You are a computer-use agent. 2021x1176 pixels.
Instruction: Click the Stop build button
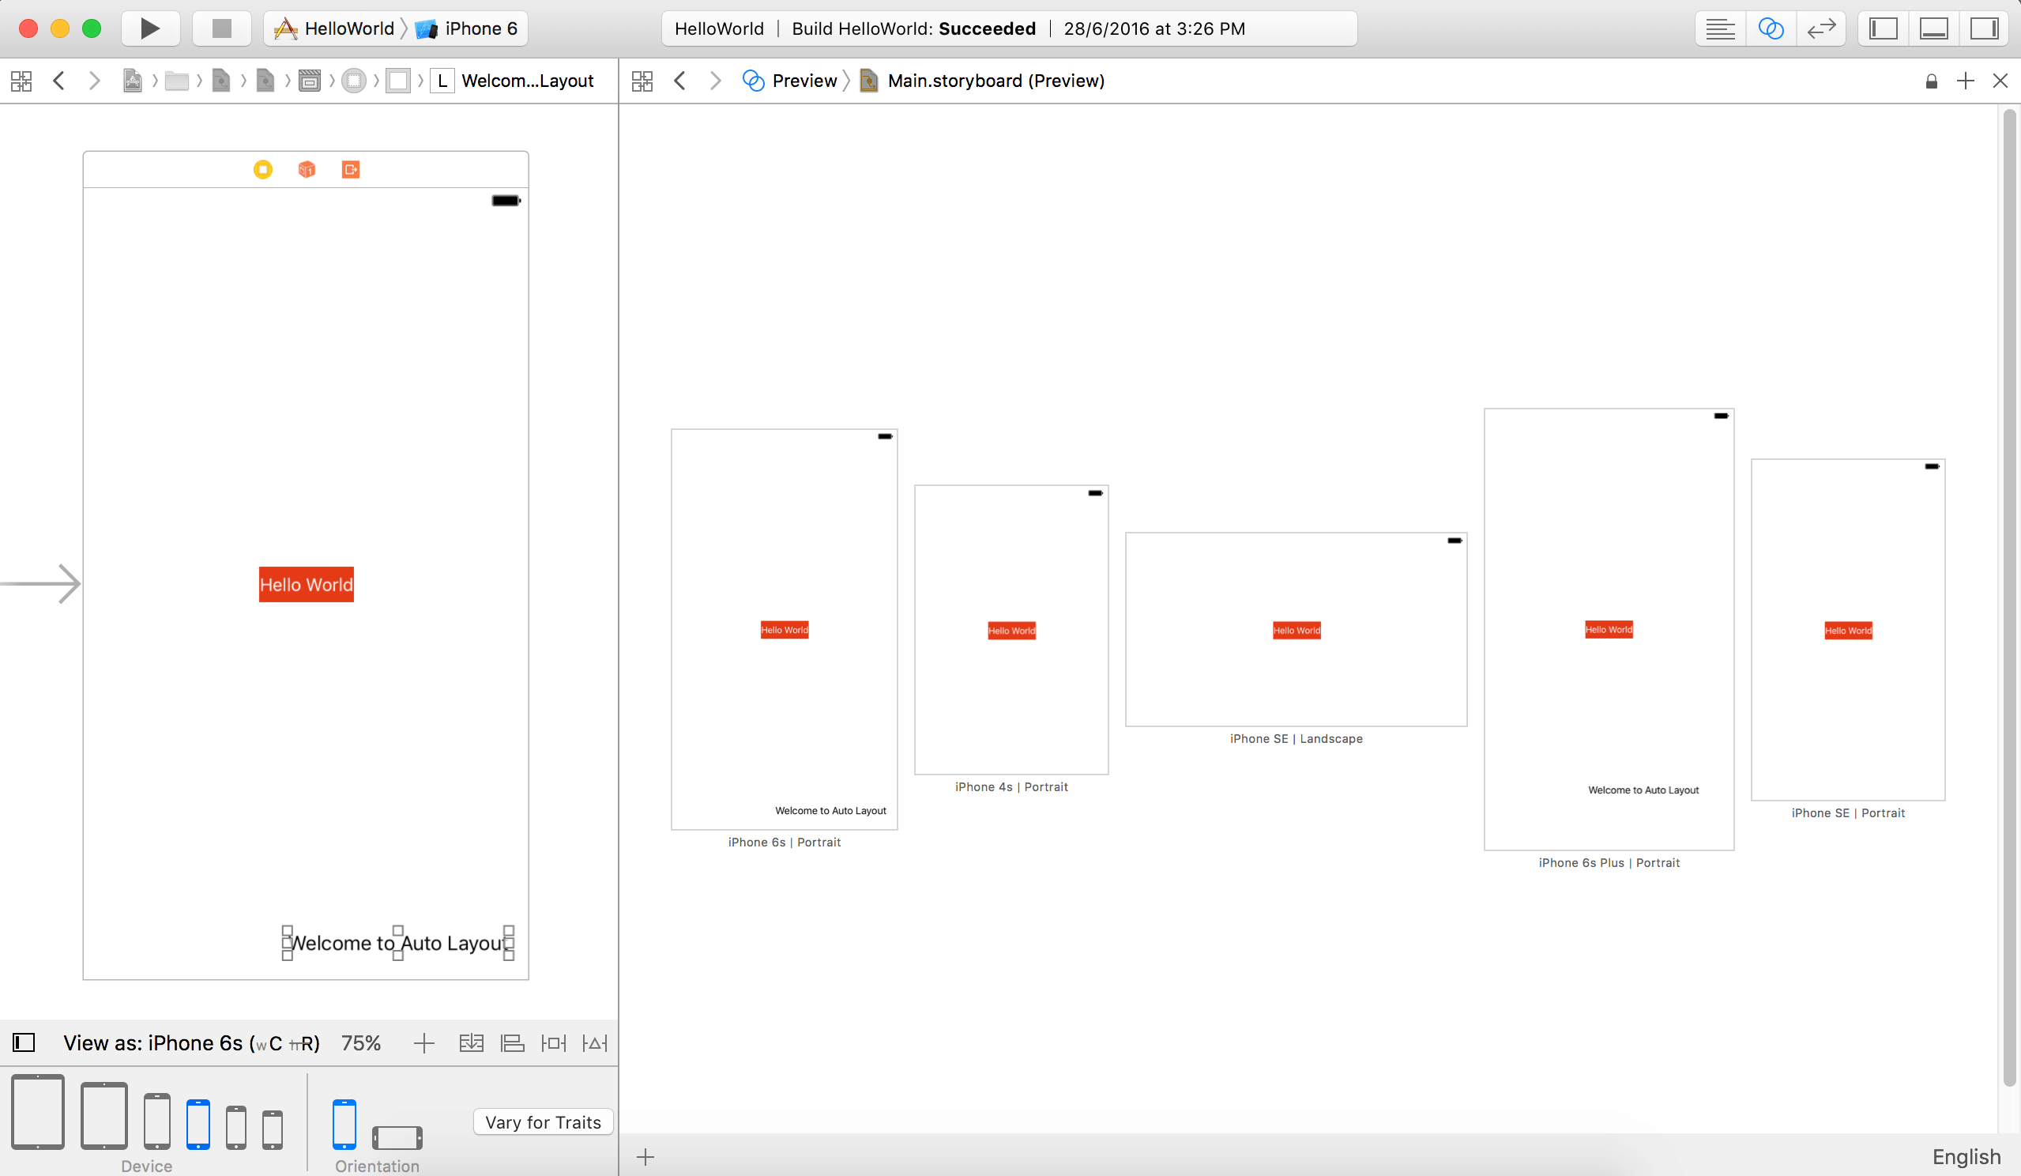pyautogui.click(x=221, y=29)
